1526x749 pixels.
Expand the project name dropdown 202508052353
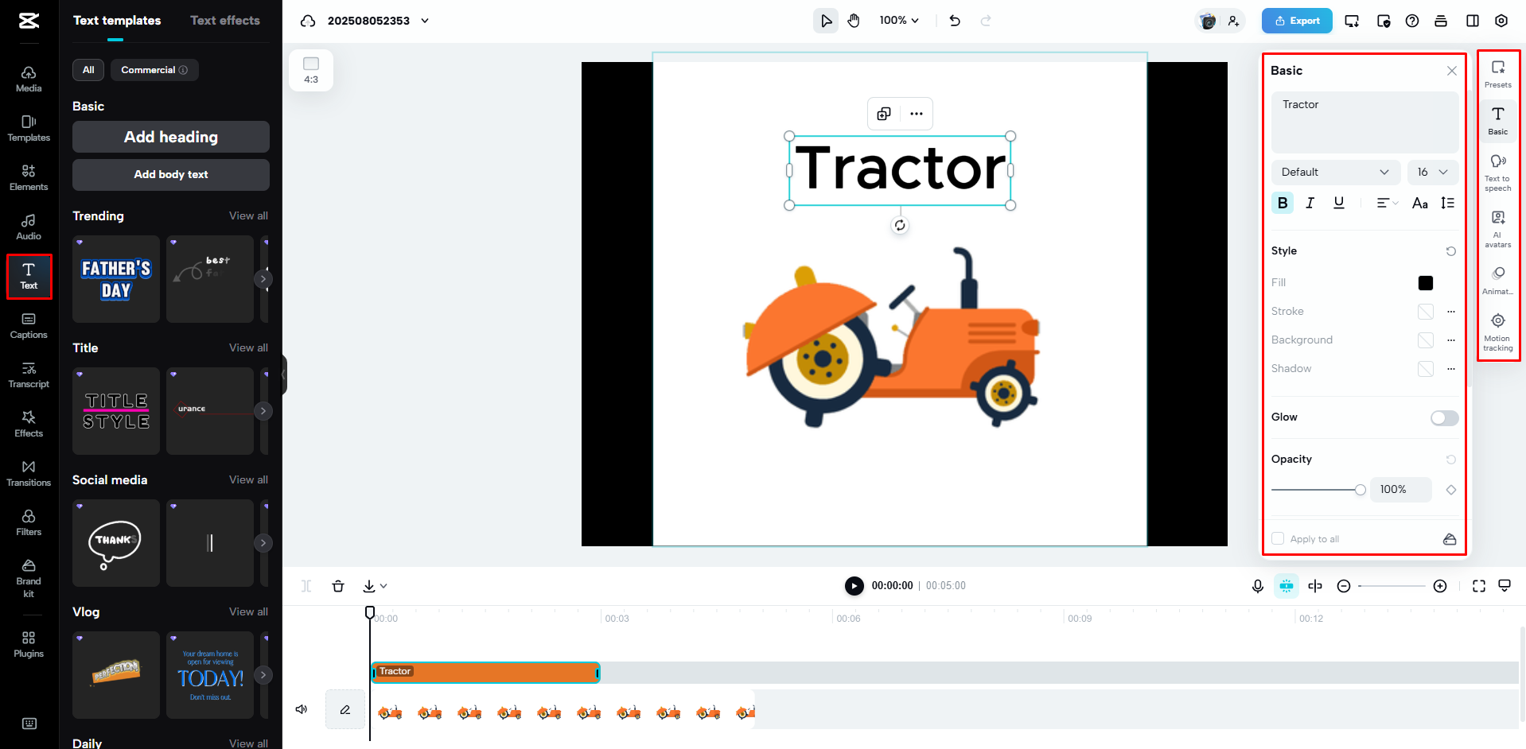(x=425, y=21)
